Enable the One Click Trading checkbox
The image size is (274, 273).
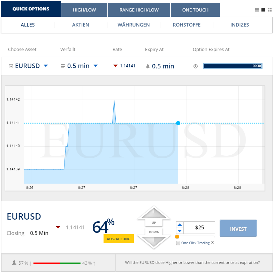(178, 243)
